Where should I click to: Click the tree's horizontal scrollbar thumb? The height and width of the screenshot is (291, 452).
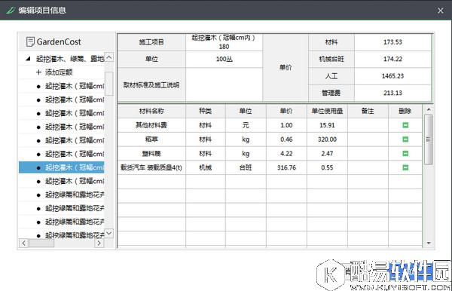[41, 243]
